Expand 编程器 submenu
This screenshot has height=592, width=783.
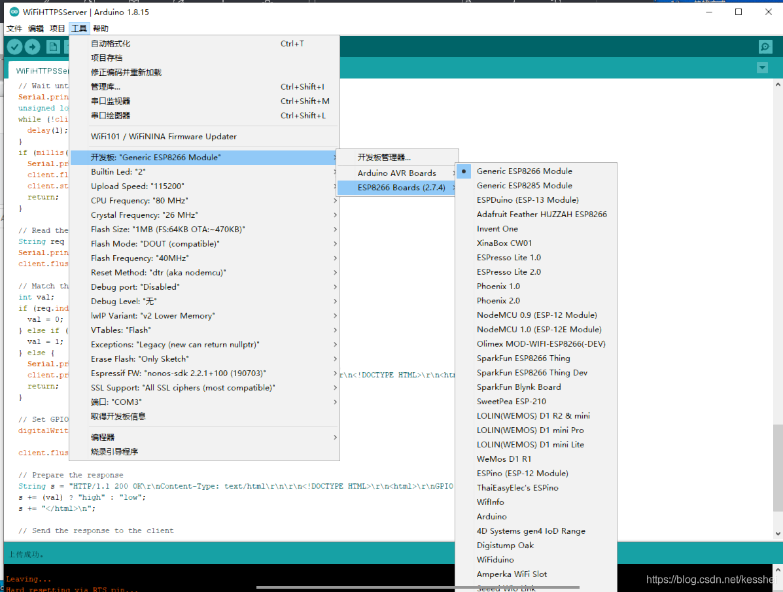(x=205, y=437)
